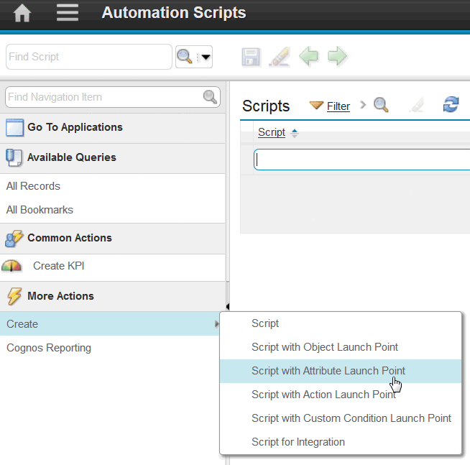Viewport: 470px width, 465px height.
Task: Go to next record green arrow
Action: tap(337, 57)
